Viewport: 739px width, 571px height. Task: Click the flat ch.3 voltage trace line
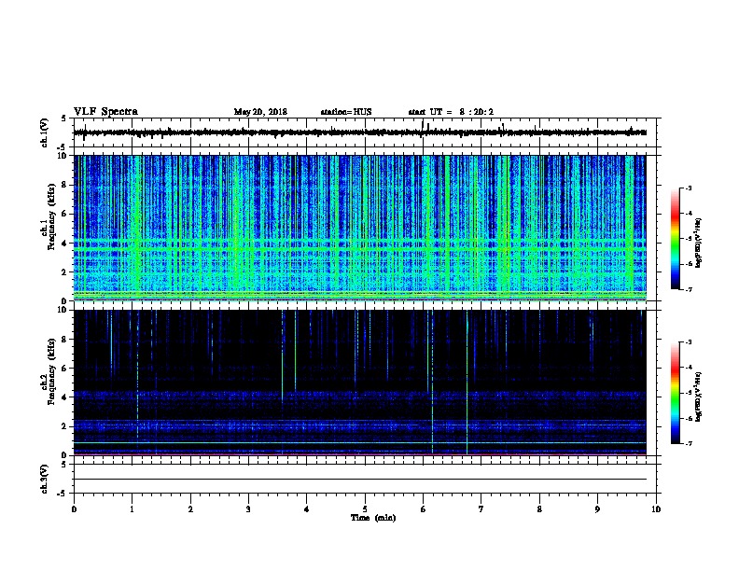pos(360,480)
